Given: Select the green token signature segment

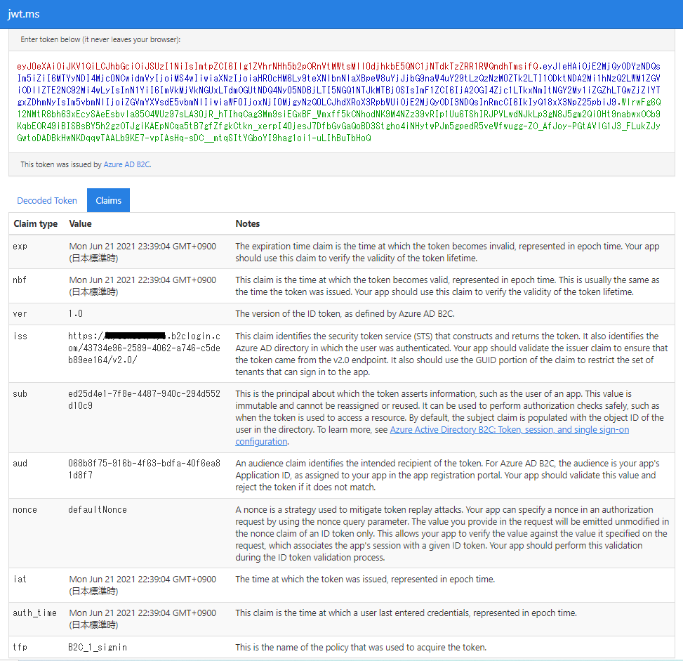Looking at the screenshot, I should 338,120.
